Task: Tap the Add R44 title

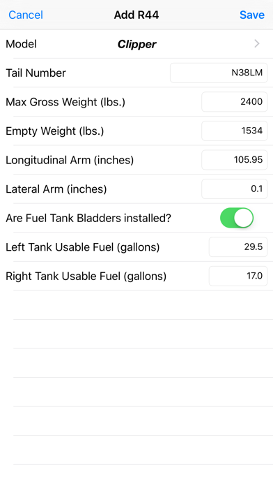Action: 136,15
